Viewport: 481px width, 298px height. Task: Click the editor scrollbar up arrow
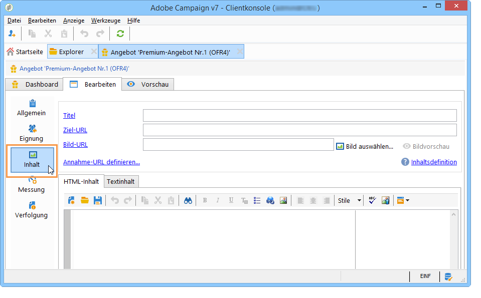click(x=454, y=215)
